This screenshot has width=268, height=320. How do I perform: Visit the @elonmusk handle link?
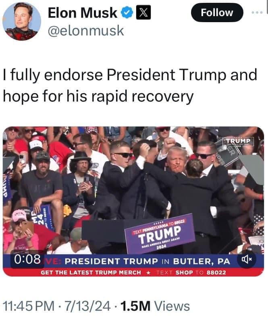[x=86, y=31]
